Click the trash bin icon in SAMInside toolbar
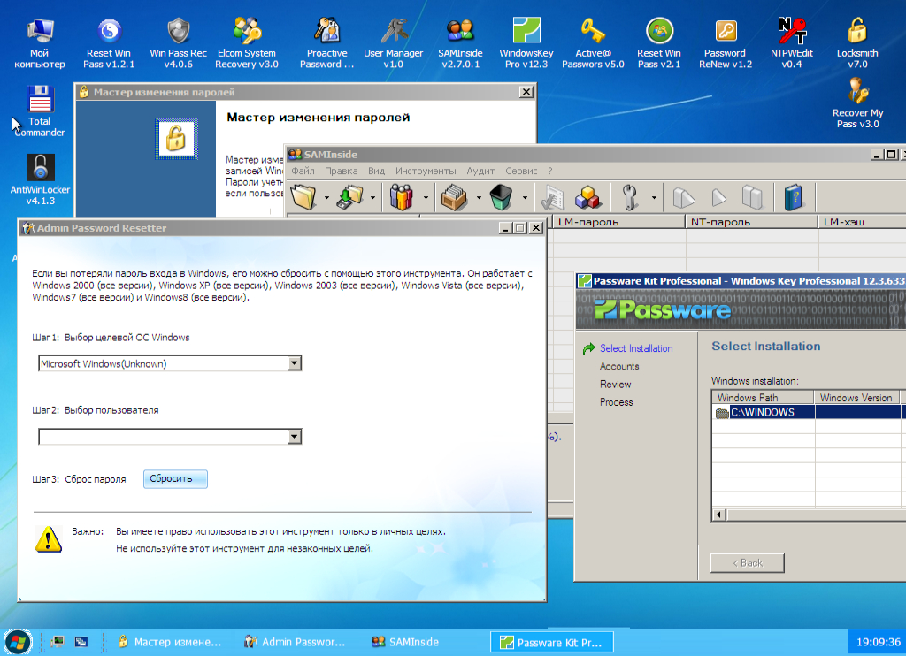The image size is (906, 656). pyautogui.click(x=501, y=197)
